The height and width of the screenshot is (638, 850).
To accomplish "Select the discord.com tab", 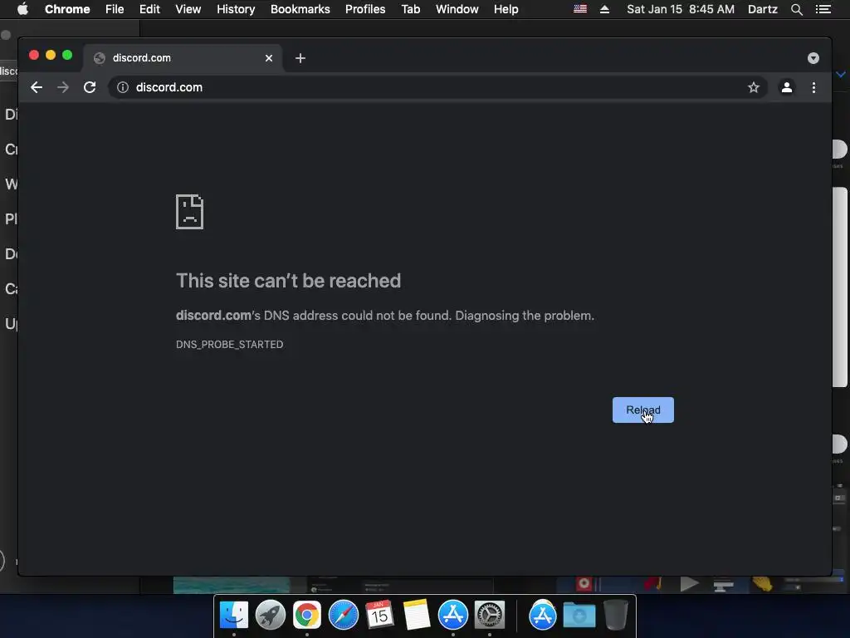I will pyautogui.click(x=183, y=58).
